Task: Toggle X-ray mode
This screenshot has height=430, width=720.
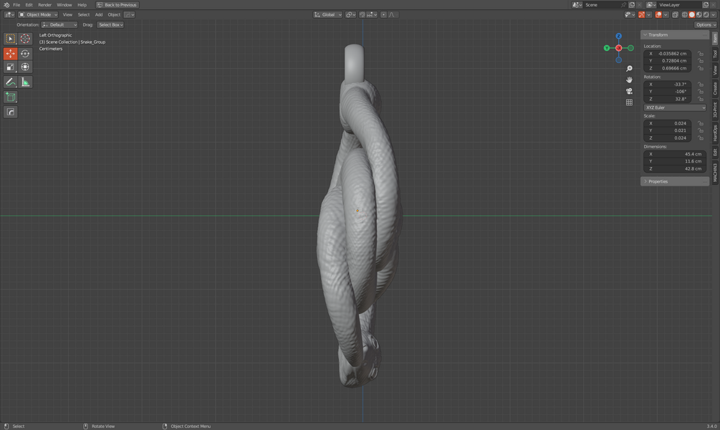Action: (675, 15)
